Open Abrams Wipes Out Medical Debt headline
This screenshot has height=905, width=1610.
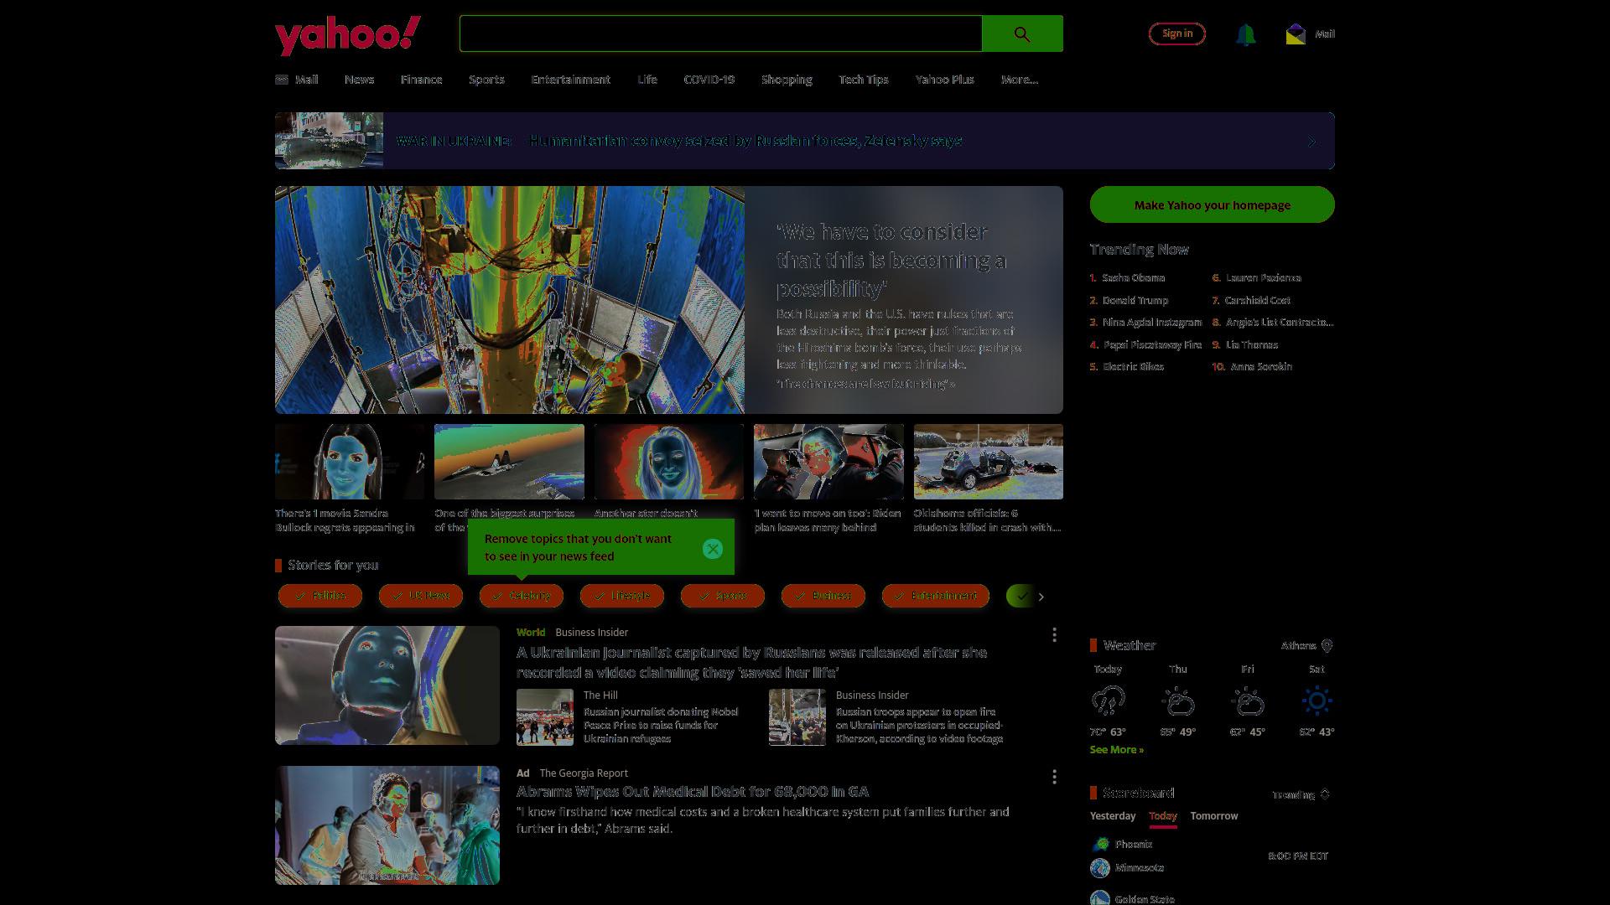[693, 792]
